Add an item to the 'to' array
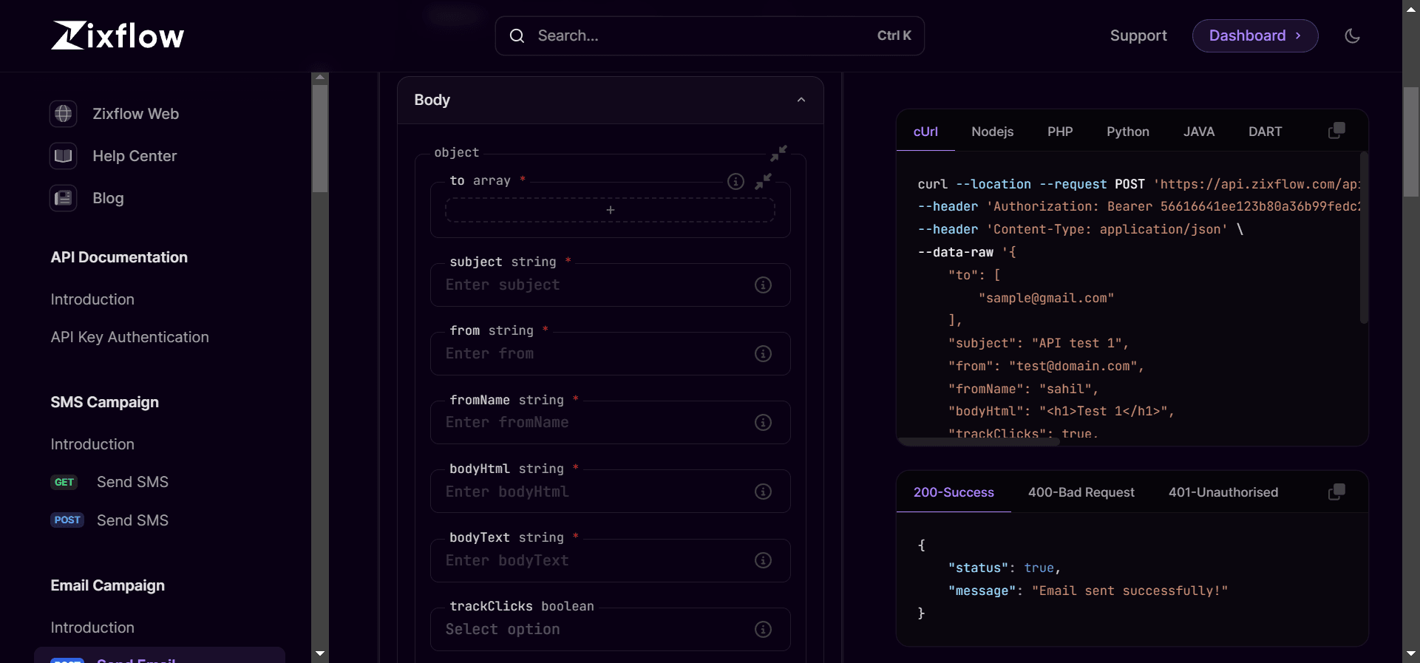The image size is (1420, 663). pyautogui.click(x=610, y=211)
